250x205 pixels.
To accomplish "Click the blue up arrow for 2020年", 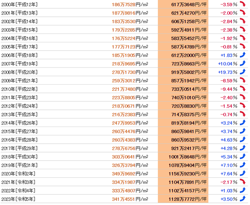I will click(x=243, y=173).
